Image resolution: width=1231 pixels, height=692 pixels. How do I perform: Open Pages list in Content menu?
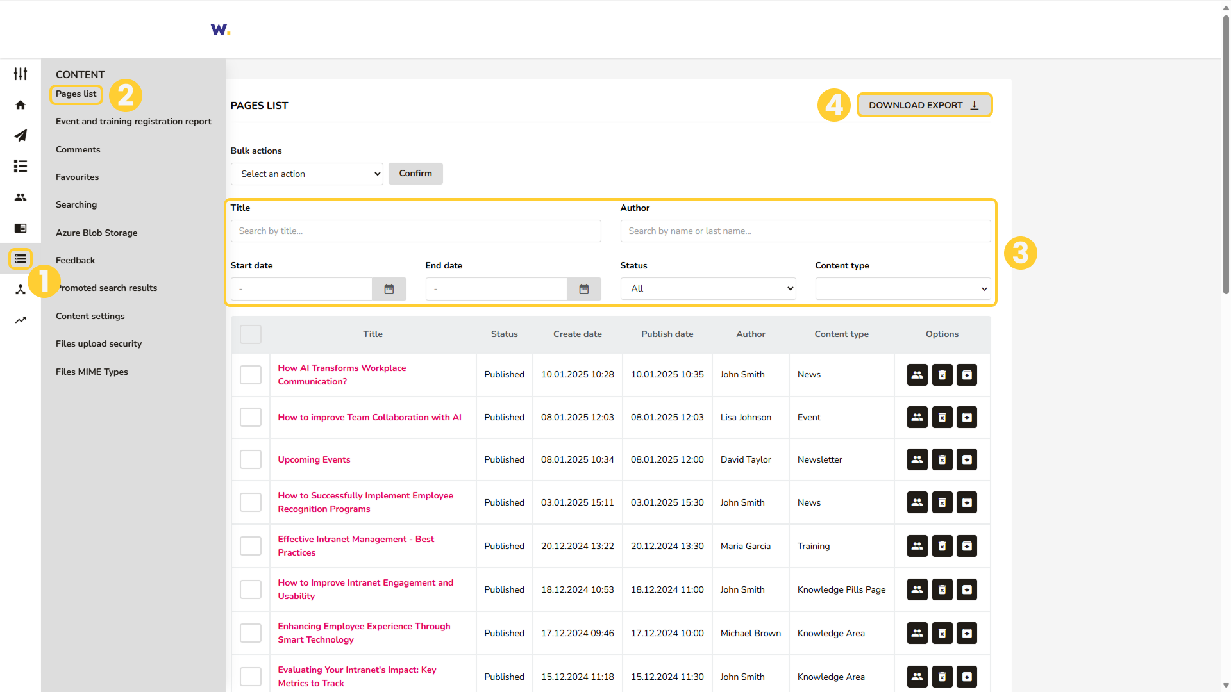[76, 94]
